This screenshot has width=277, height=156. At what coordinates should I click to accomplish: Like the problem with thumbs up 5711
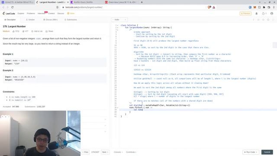click(x=16, y=31)
